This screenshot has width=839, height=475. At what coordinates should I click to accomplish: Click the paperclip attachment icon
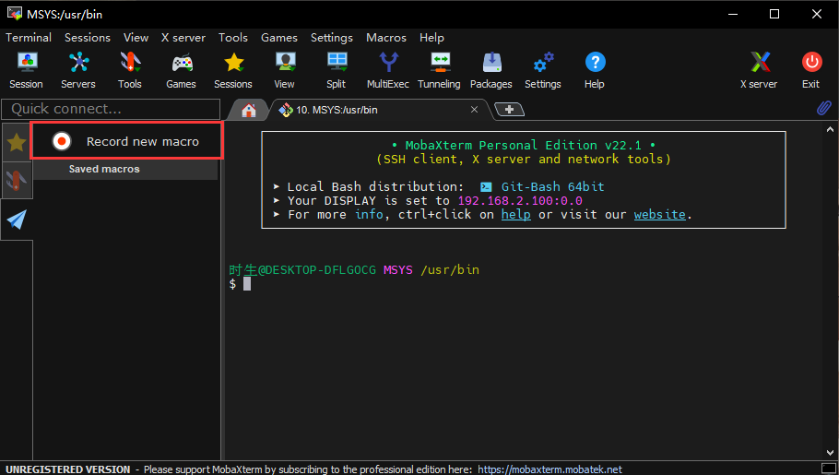click(x=824, y=108)
